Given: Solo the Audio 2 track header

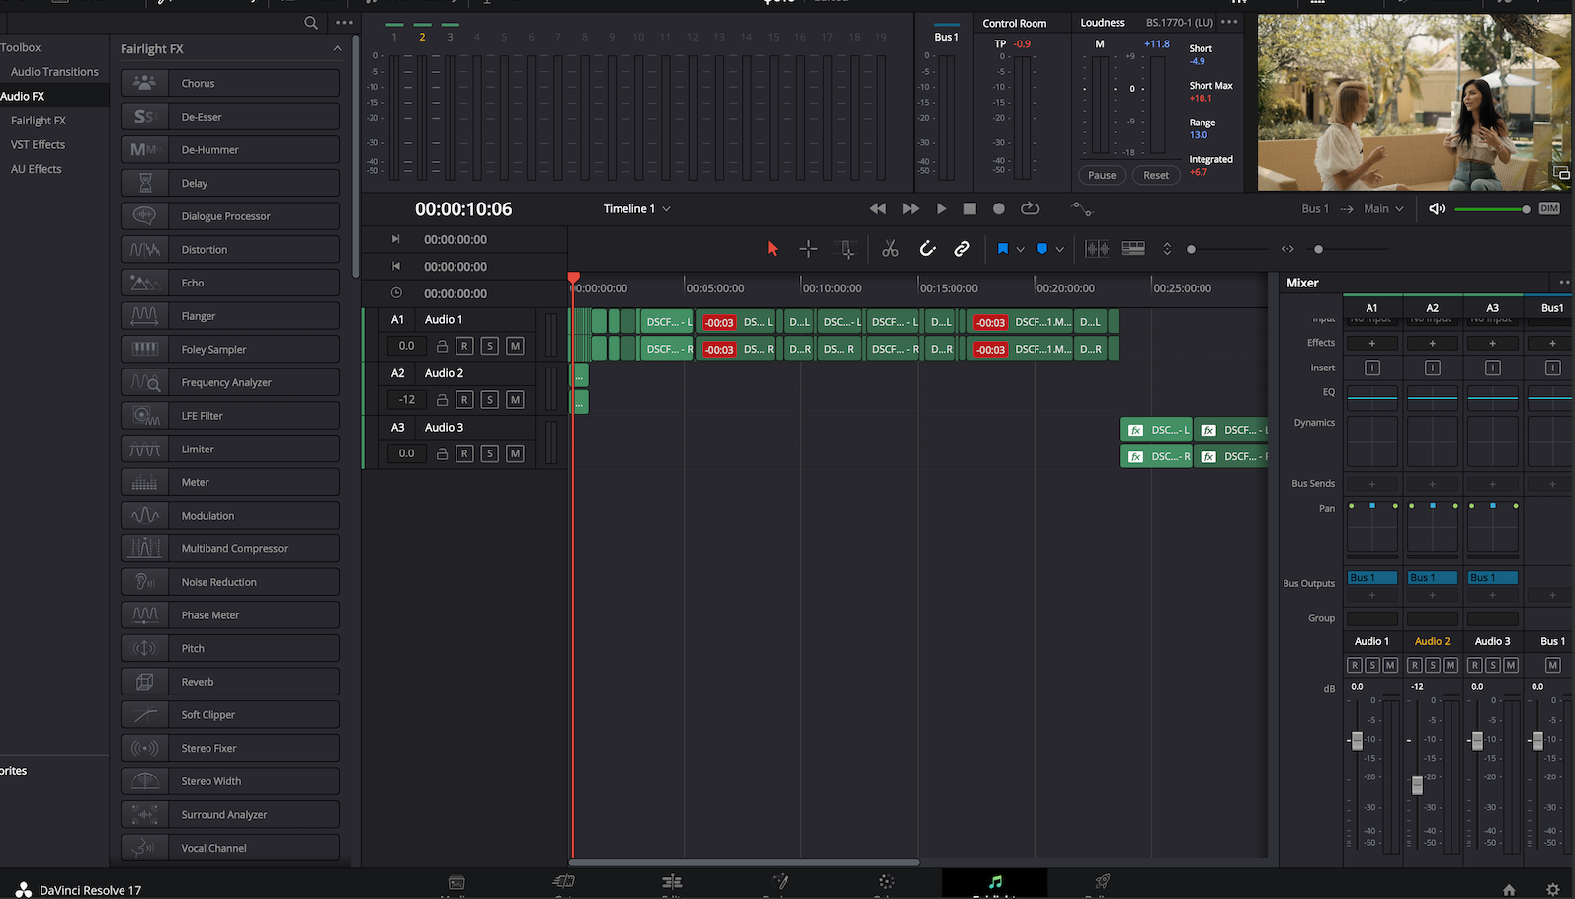Looking at the screenshot, I should (489, 399).
